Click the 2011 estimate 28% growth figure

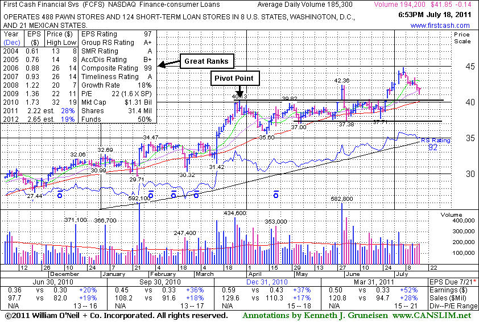68,111
